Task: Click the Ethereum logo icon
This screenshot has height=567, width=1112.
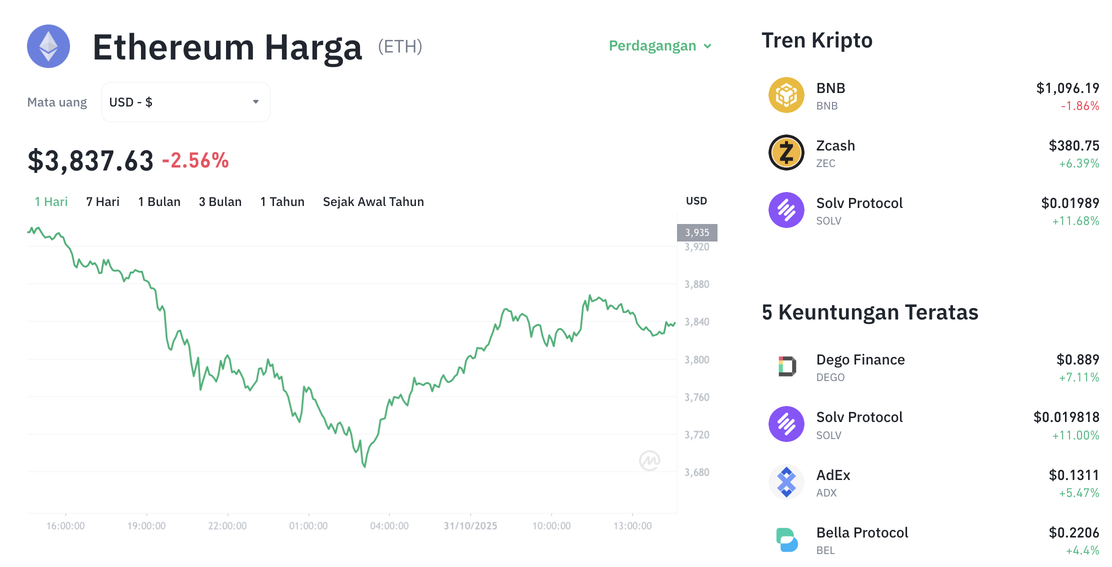Action: pos(48,46)
